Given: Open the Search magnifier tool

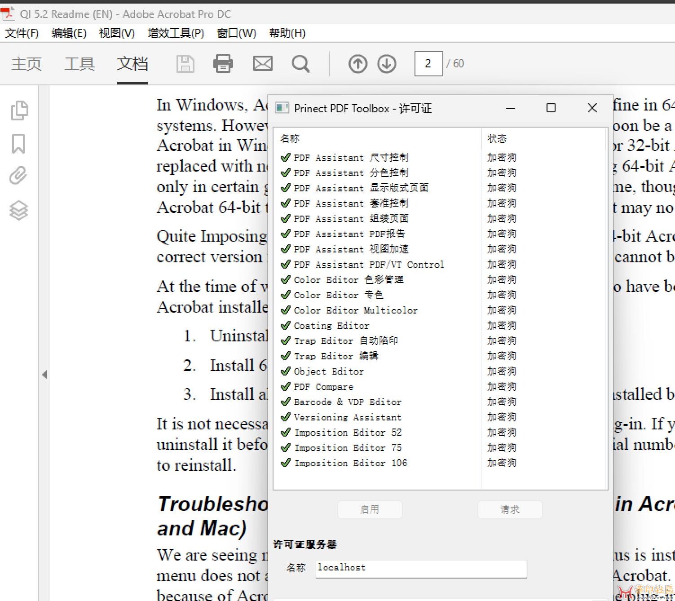Looking at the screenshot, I should coord(300,64).
